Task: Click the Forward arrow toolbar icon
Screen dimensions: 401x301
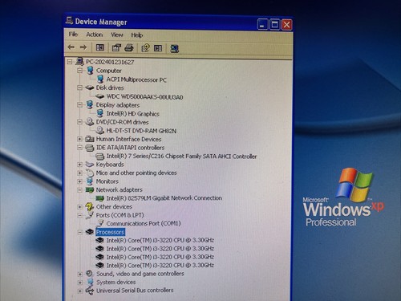Action: [83, 47]
